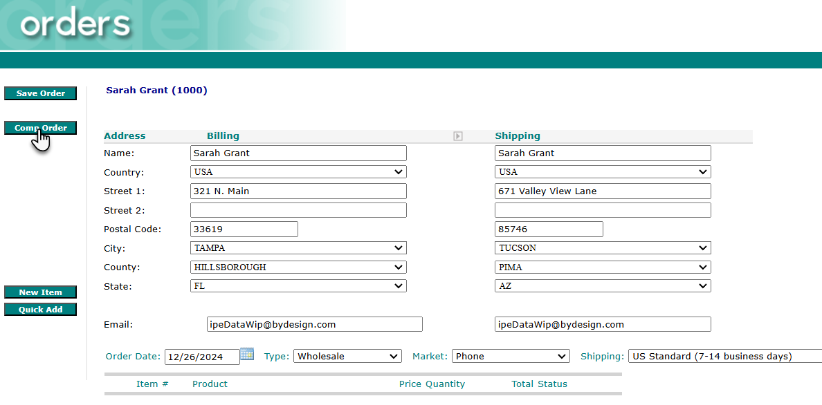Expand the shipping Country dropdown
This screenshot has width=822, height=405.
tap(603, 172)
